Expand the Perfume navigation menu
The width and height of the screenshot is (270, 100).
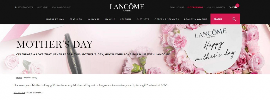coord(126,19)
